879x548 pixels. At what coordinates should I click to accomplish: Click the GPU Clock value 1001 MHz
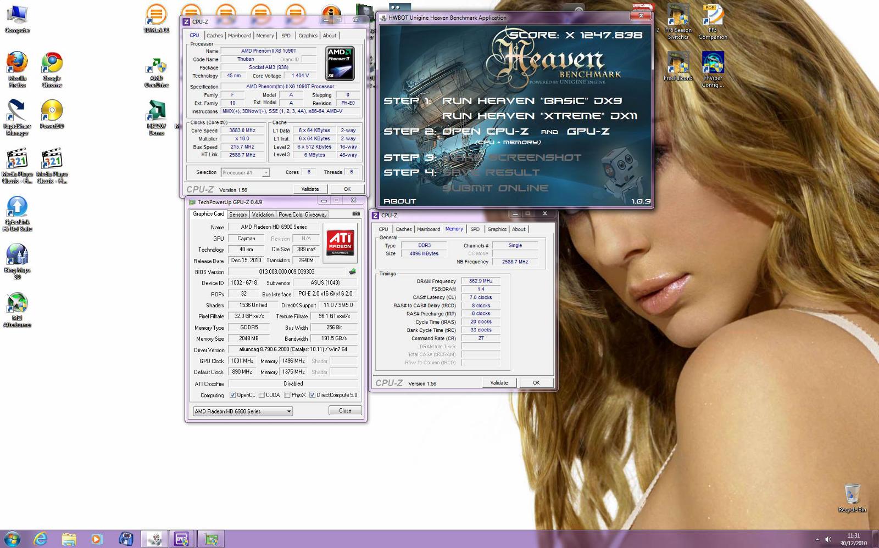tap(242, 361)
